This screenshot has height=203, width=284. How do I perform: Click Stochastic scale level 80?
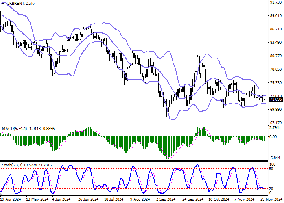pyautogui.click(x=271, y=169)
